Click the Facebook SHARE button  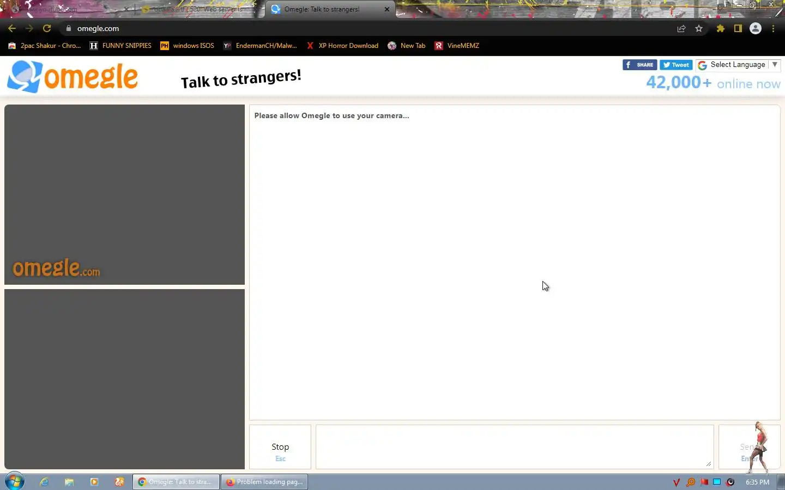tap(639, 65)
